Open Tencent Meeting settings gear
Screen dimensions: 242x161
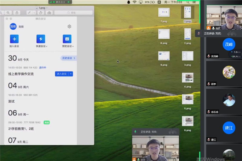(69, 27)
